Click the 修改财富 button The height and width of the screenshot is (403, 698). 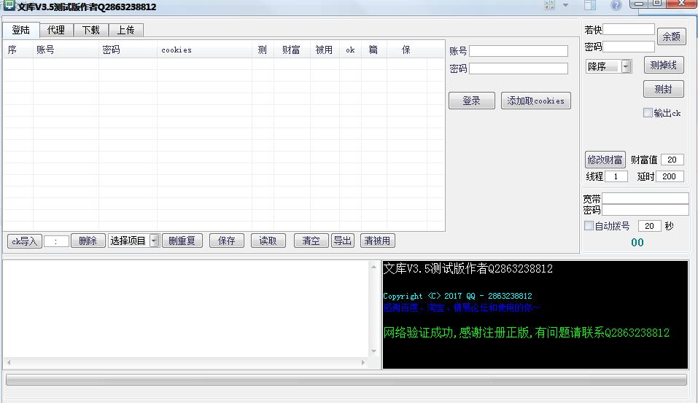pyautogui.click(x=605, y=160)
